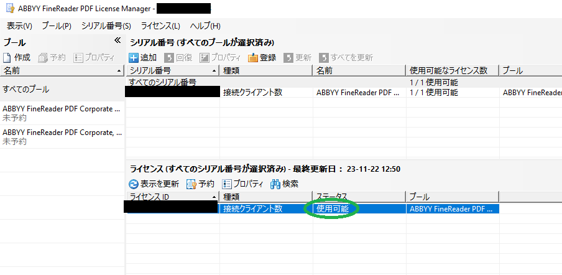562x275 pixels.
Task: Click the license 予約 reserve icon
Action: click(191, 184)
